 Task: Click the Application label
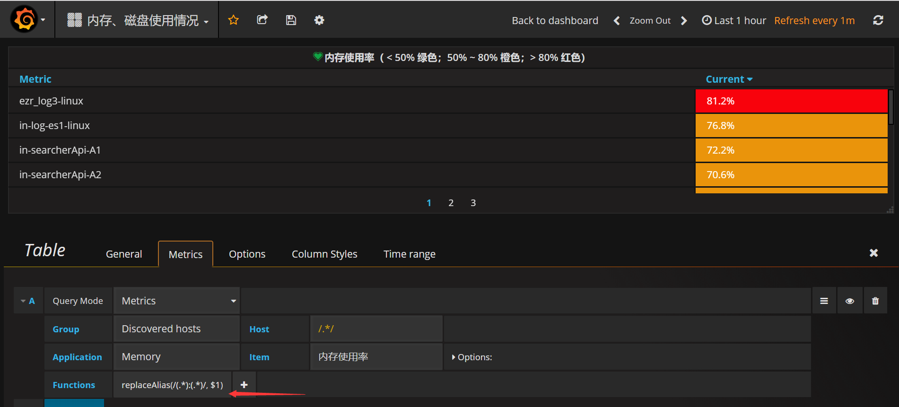(77, 357)
